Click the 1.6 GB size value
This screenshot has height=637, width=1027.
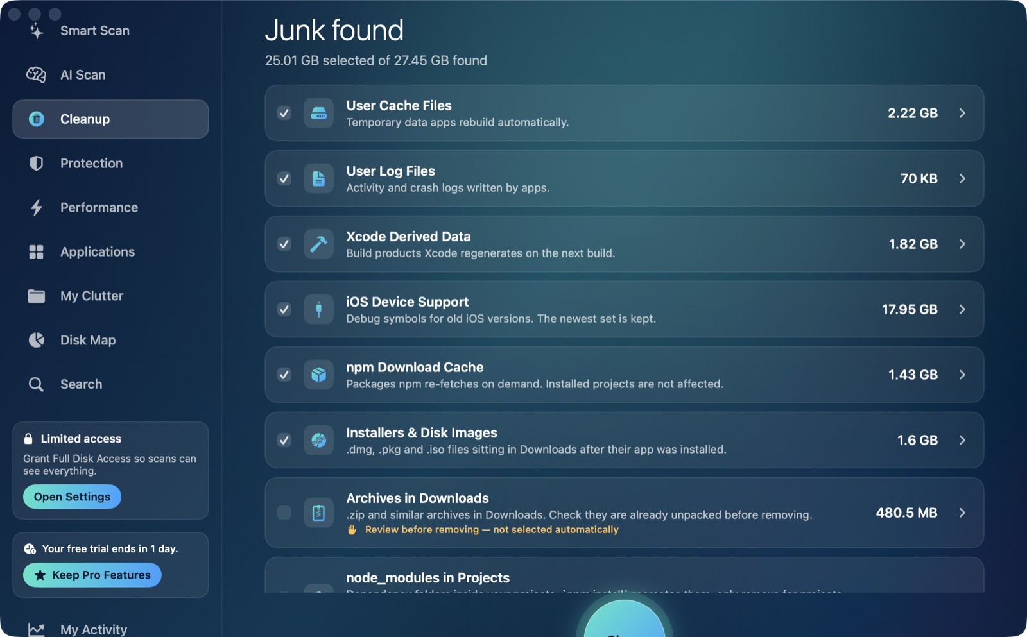point(917,441)
